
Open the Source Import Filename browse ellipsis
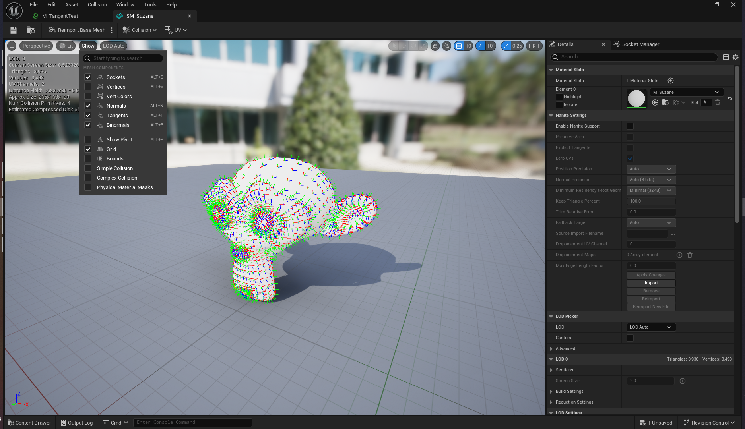(x=673, y=234)
